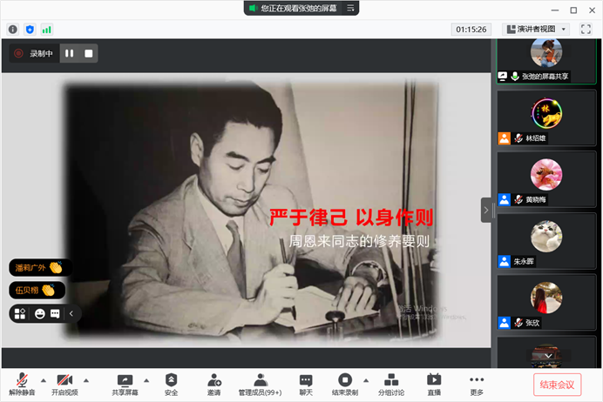Pause the ongoing recording
The width and height of the screenshot is (603, 402).
tap(69, 53)
